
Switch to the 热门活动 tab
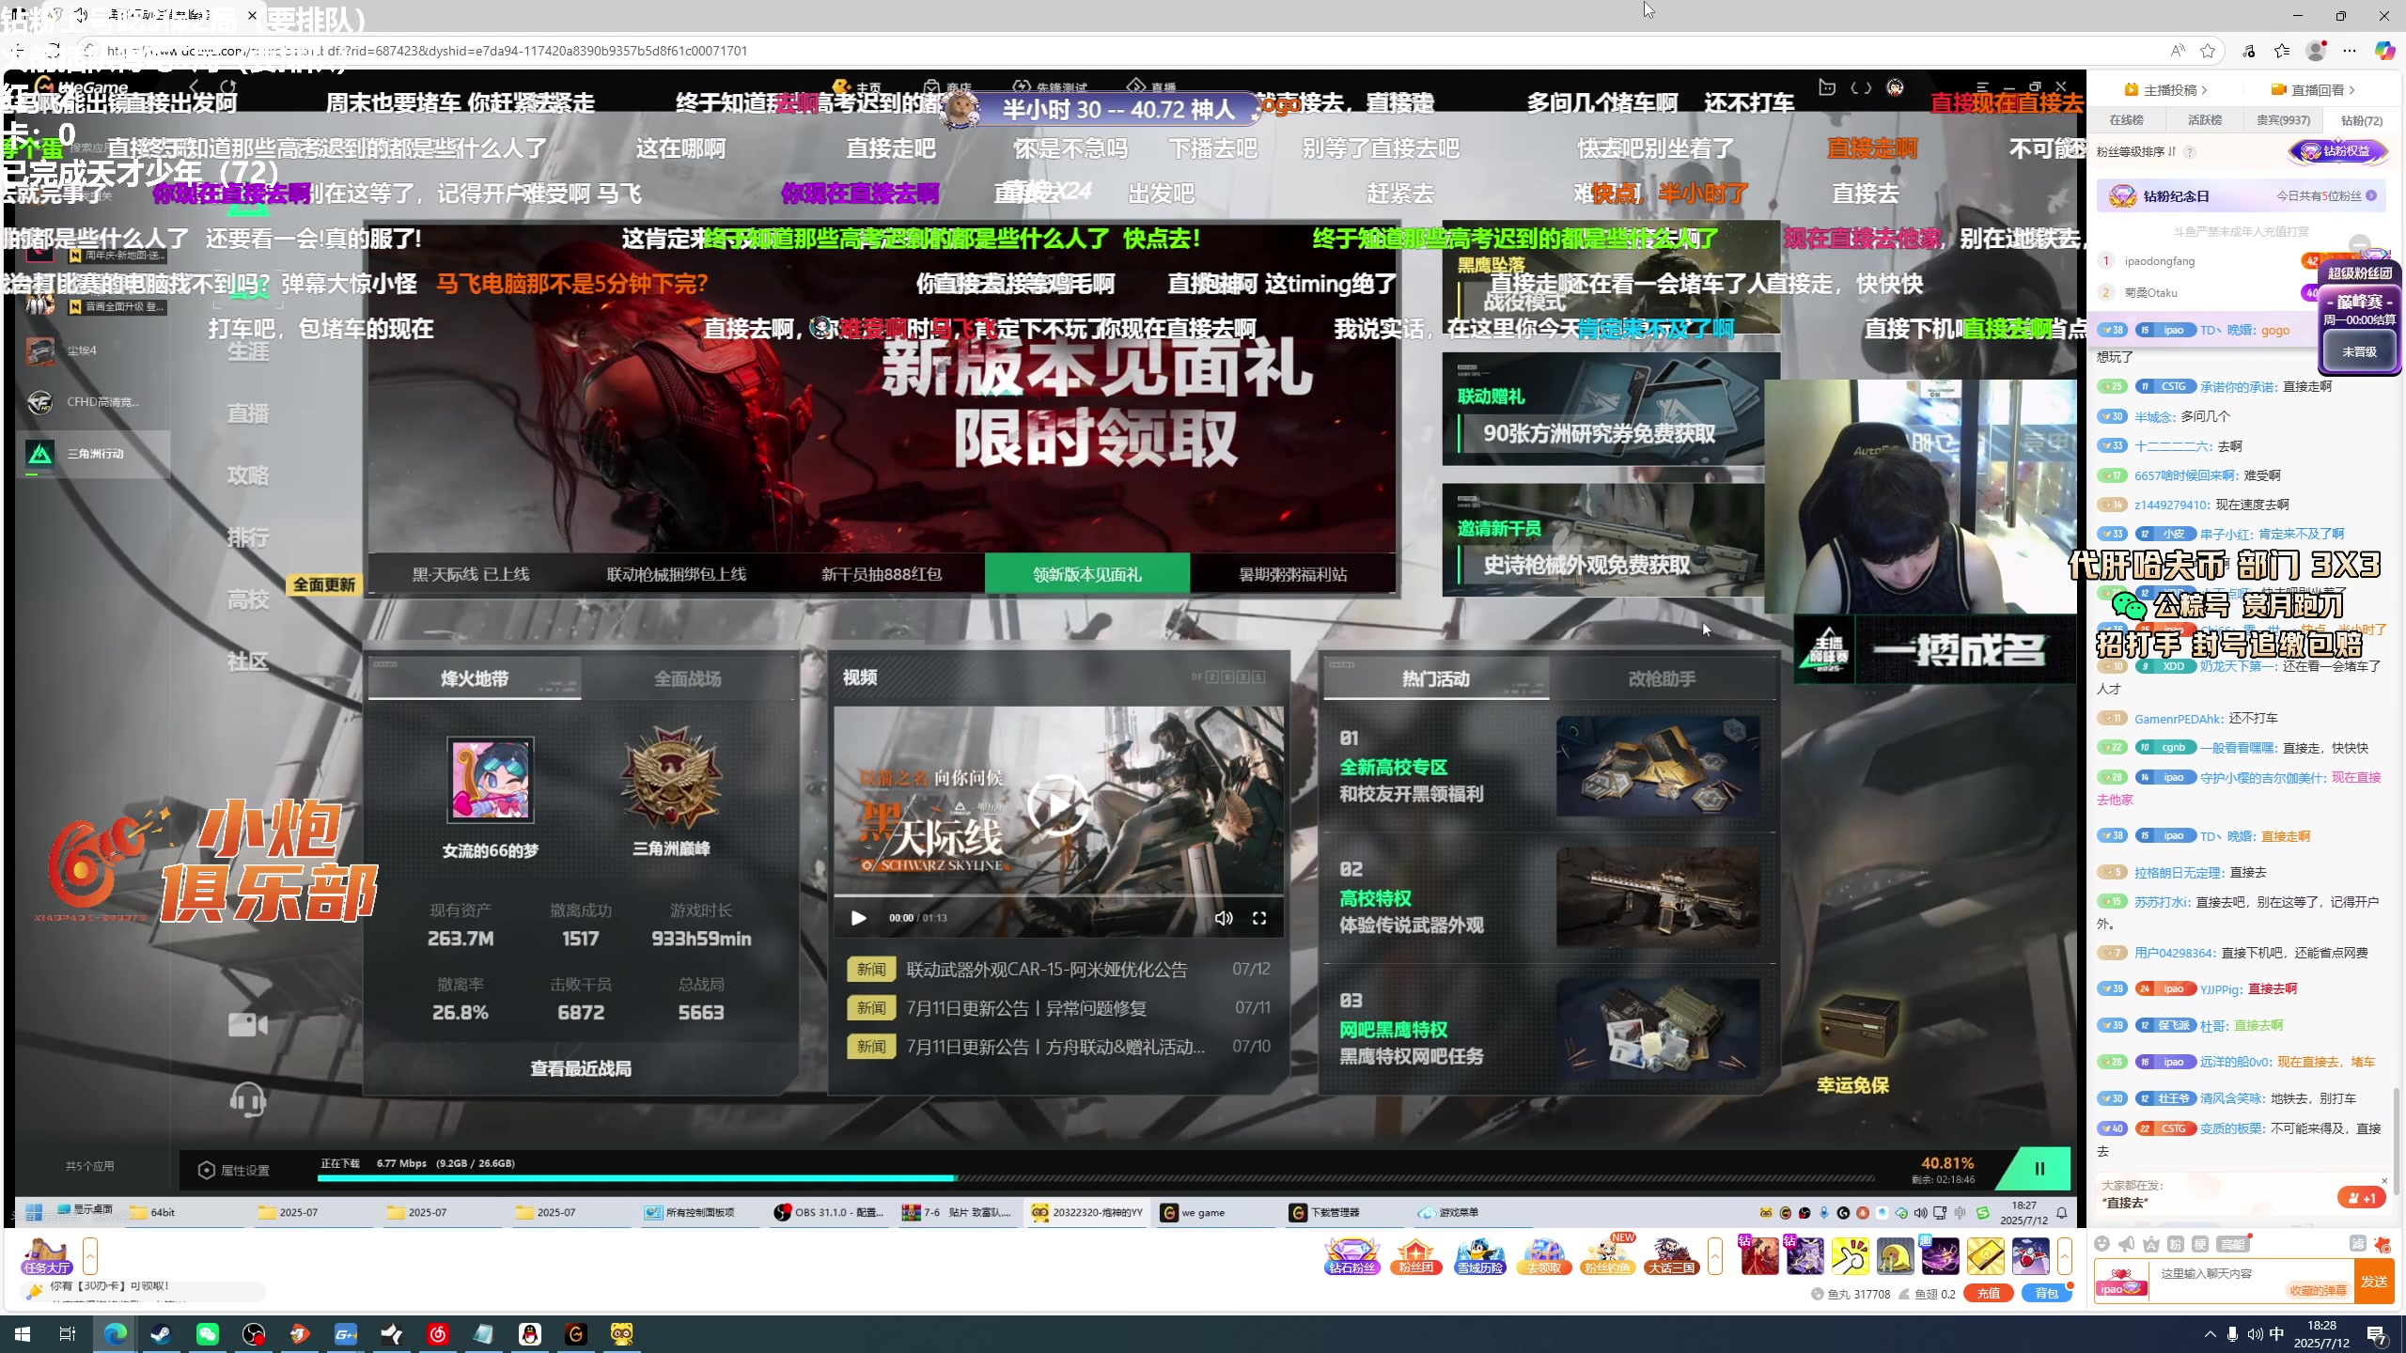click(x=1436, y=678)
